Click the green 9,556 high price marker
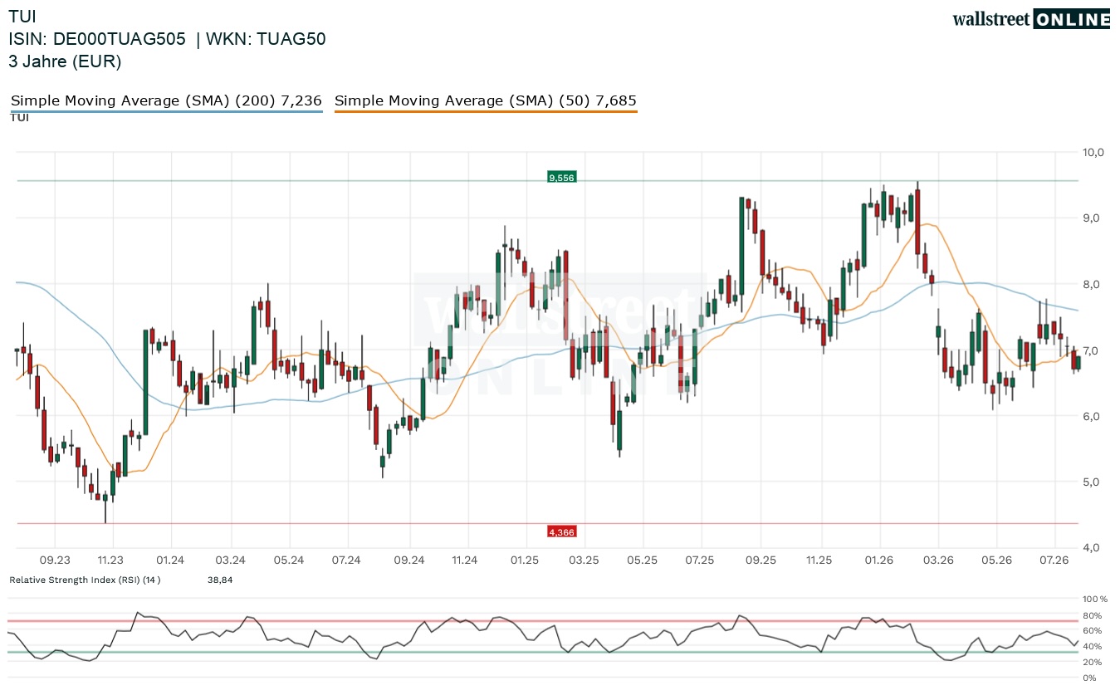Screen dimensions: 1120x700 561,178
